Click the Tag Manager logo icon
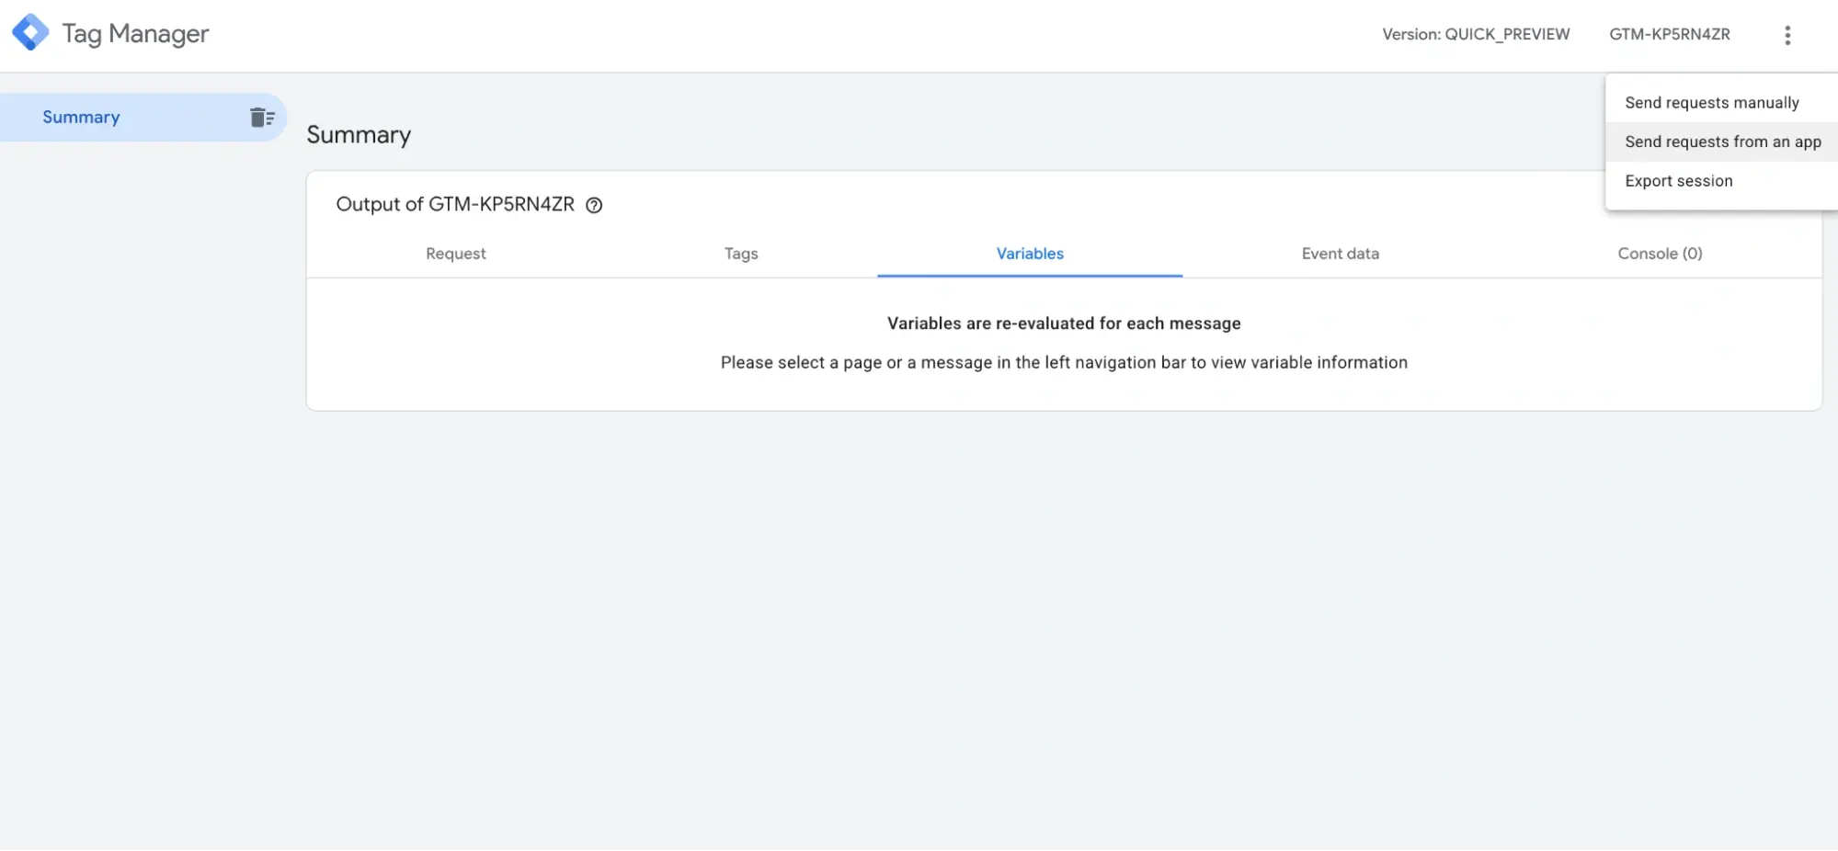 coord(30,33)
